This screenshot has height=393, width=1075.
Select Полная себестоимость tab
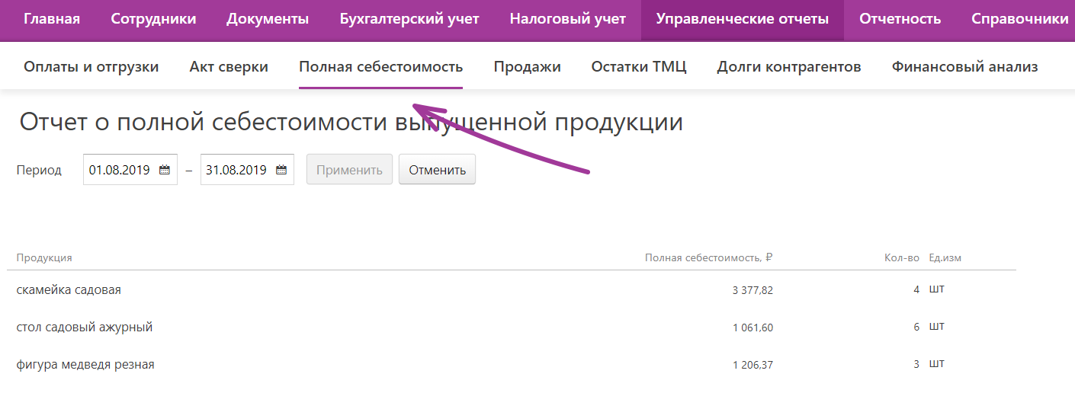pyautogui.click(x=380, y=67)
